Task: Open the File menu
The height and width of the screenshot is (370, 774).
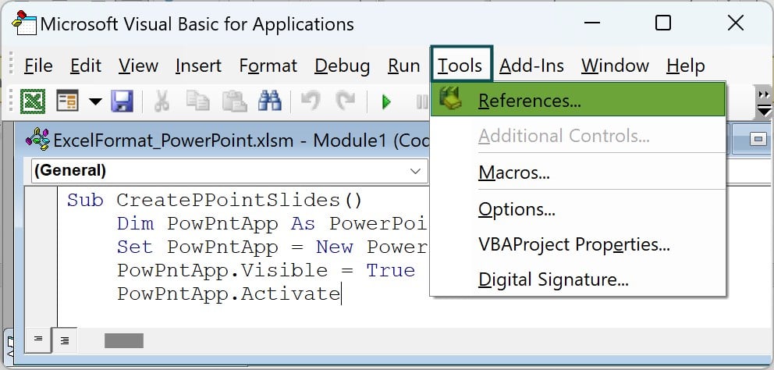Action: pos(38,66)
